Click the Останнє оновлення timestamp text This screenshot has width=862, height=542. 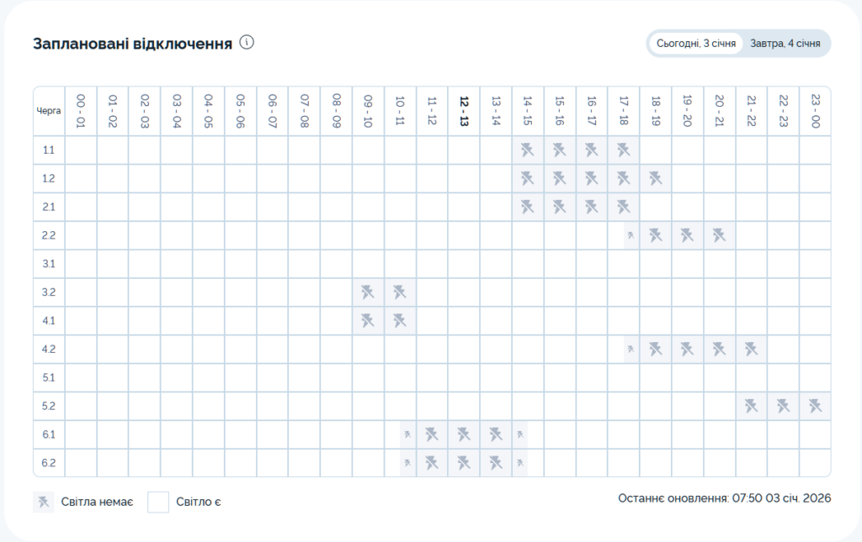tap(724, 498)
